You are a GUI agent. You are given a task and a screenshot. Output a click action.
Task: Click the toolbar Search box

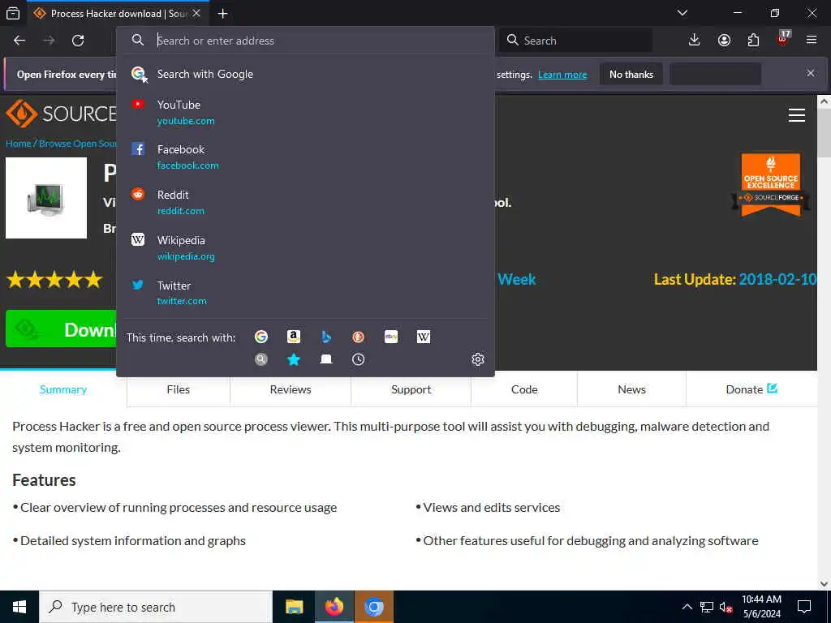[575, 41]
